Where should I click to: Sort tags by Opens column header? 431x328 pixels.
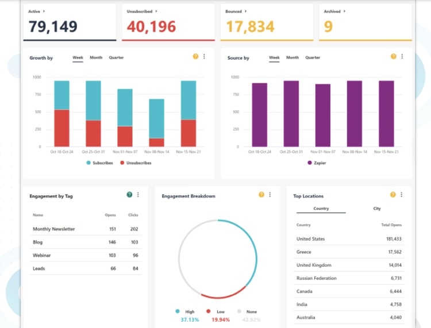110,215
